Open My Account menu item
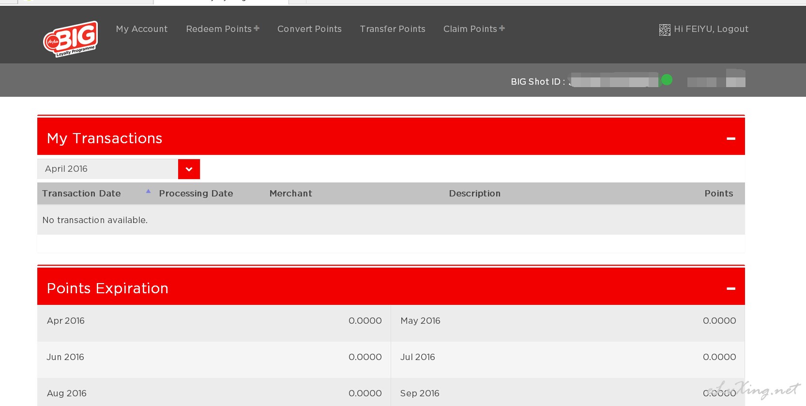806x406 pixels. [142, 29]
